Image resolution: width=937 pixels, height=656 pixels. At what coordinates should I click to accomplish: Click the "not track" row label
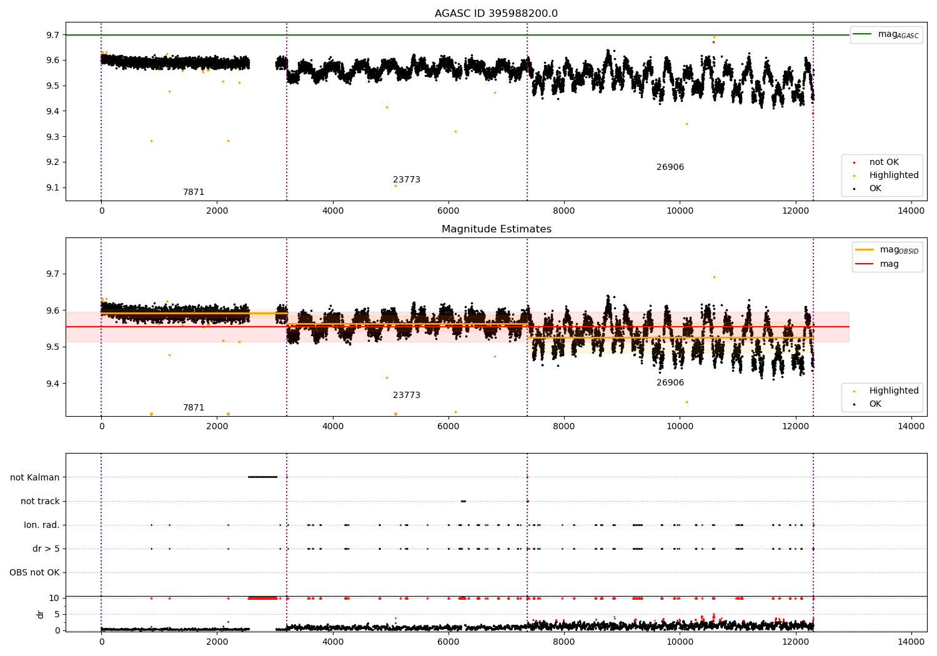[40, 501]
